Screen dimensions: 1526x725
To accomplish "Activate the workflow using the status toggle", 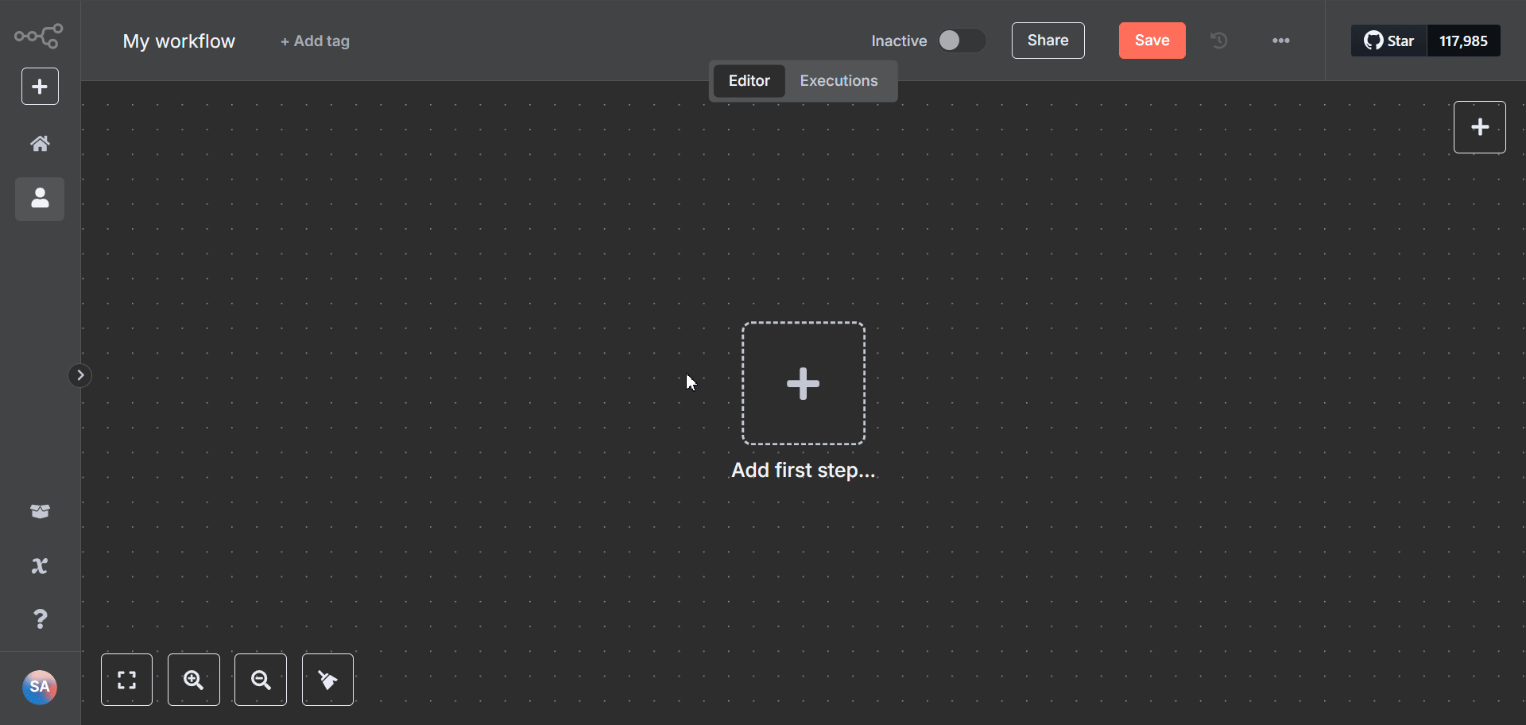I will coord(962,41).
